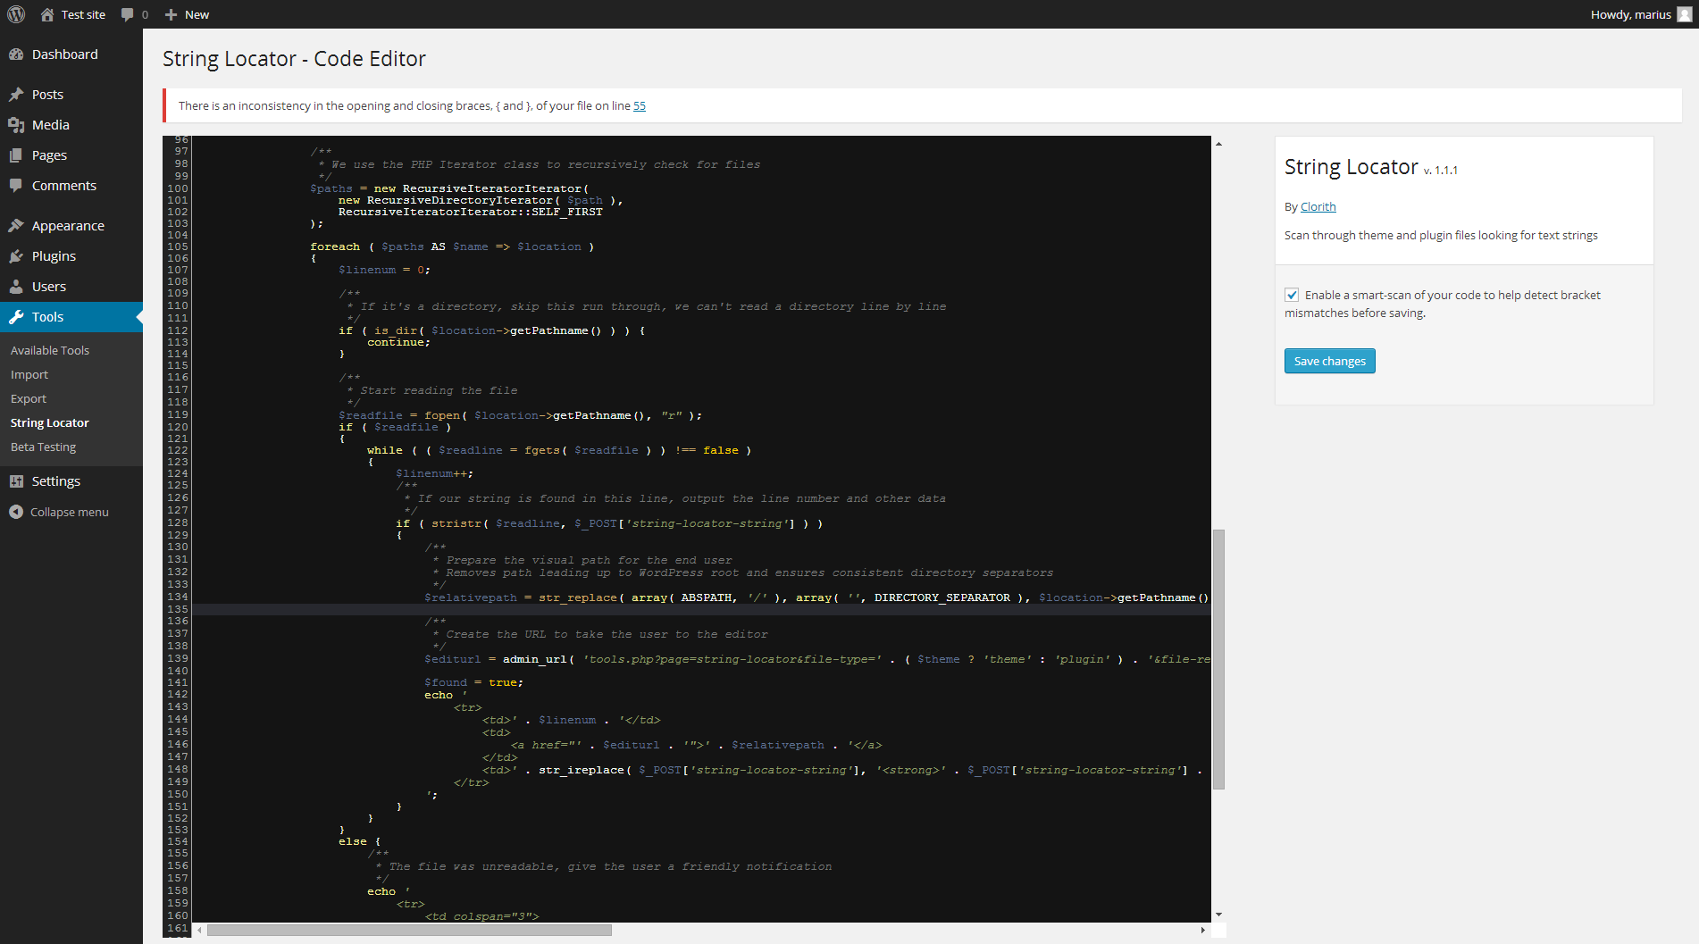Follow the line 55 error link
The height and width of the screenshot is (944, 1699).
tap(640, 105)
